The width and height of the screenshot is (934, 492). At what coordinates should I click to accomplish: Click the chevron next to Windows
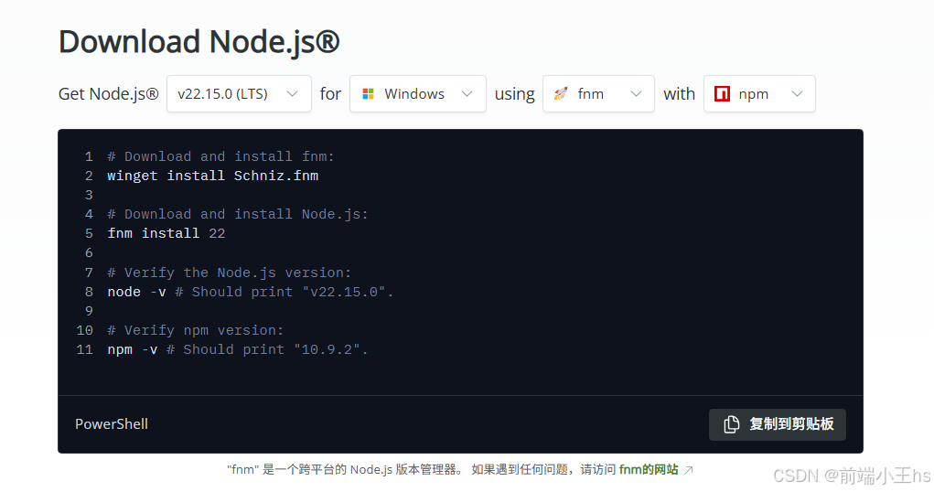click(x=467, y=93)
